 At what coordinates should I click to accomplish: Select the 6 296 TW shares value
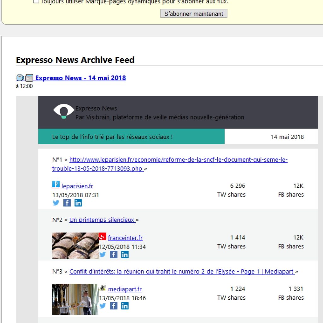coord(238,186)
